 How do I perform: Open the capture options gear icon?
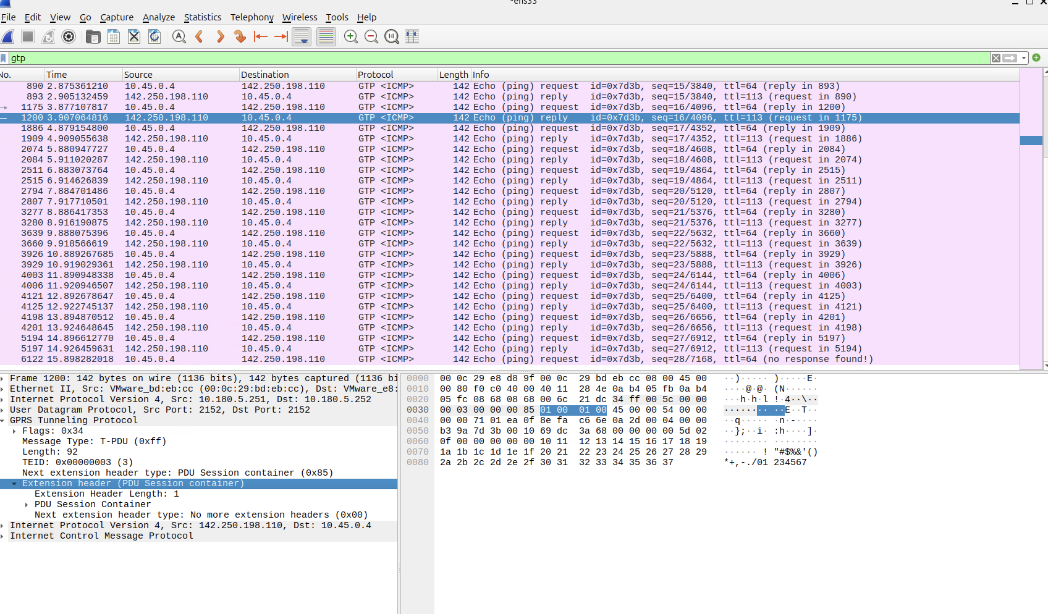pos(69,37)
